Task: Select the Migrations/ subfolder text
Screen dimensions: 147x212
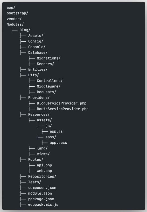Action: point(49,58)
